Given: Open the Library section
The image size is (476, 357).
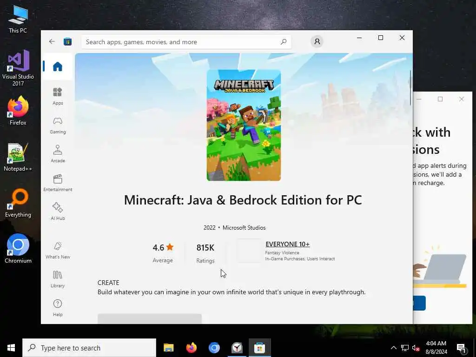Looking at the screenshot, I should (x=57, y=279).
